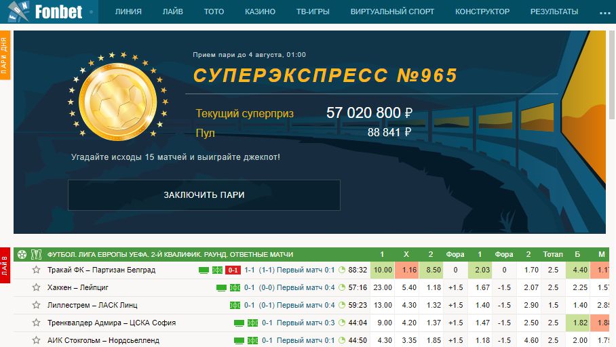Viewport: 616px width, 347px height.
Task: Open live TV broadcast for Тракай ФК match
Action: point(204,270)
